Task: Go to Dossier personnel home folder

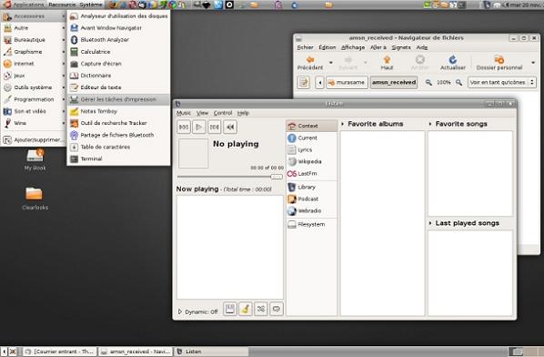Action: tap(499, 63)
